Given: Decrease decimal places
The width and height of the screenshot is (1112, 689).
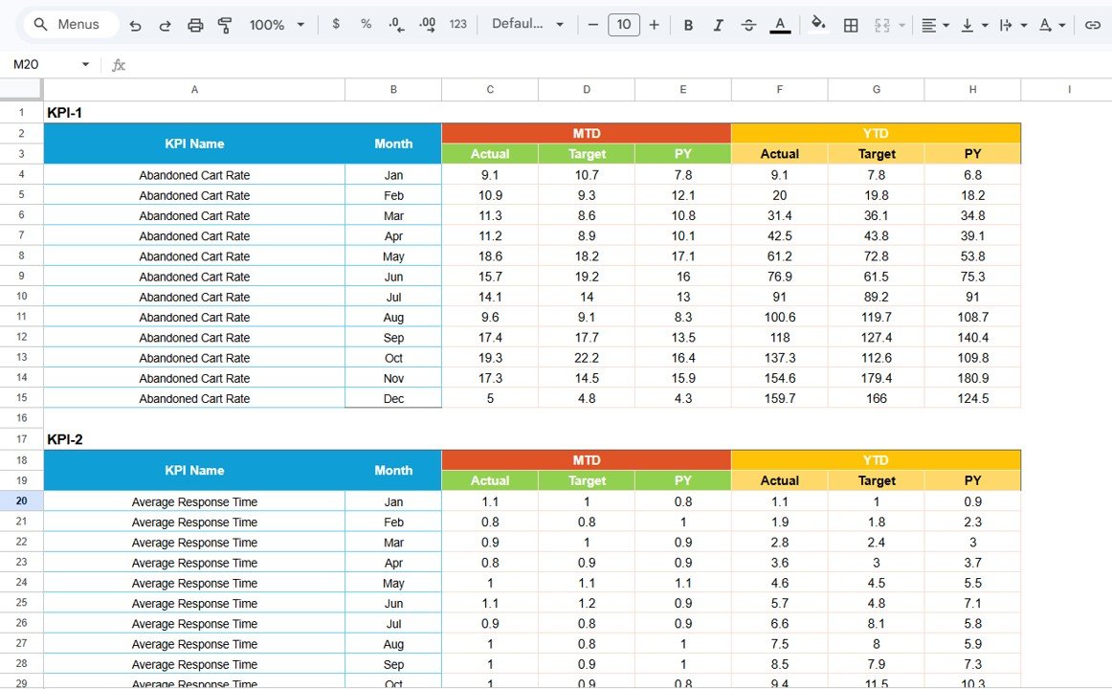Looking at the screenshot, I should (395, 24).
